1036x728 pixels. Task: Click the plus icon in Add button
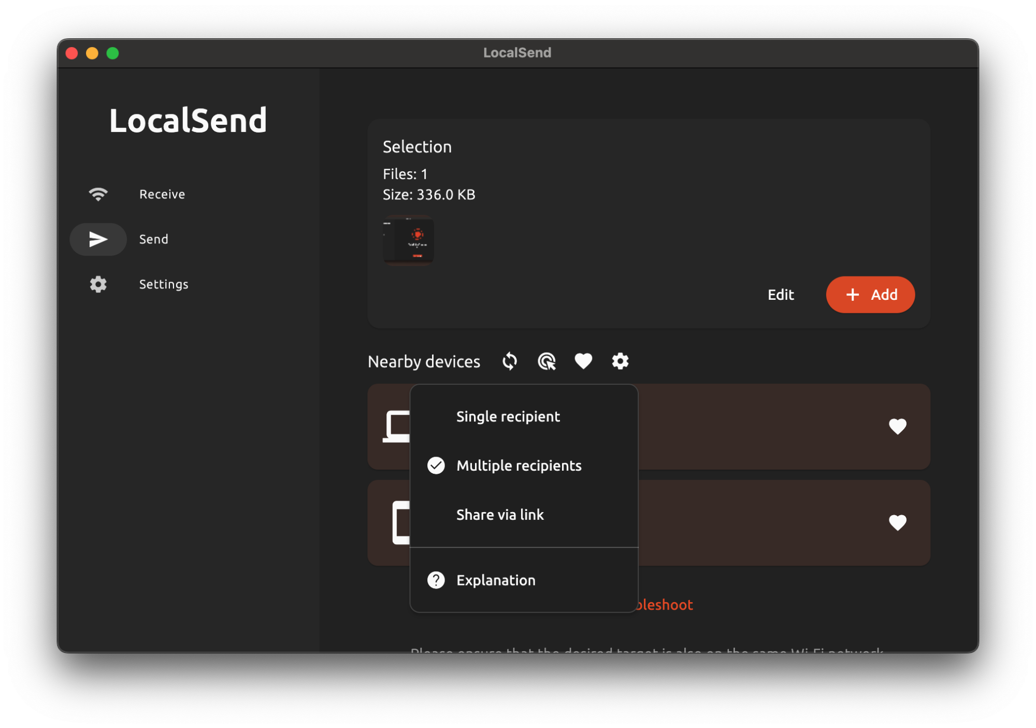click(853, 295)
